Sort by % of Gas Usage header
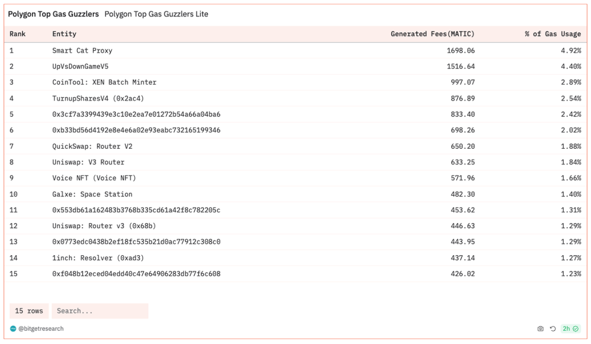The height and width of the screenshot is (344, 591). pyautogui.click(x=553, y=34)
